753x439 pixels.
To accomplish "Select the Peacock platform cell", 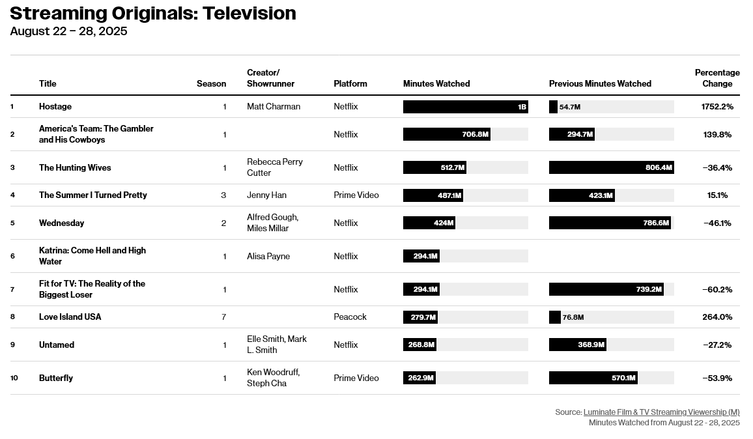I will [x=350, y=317].
